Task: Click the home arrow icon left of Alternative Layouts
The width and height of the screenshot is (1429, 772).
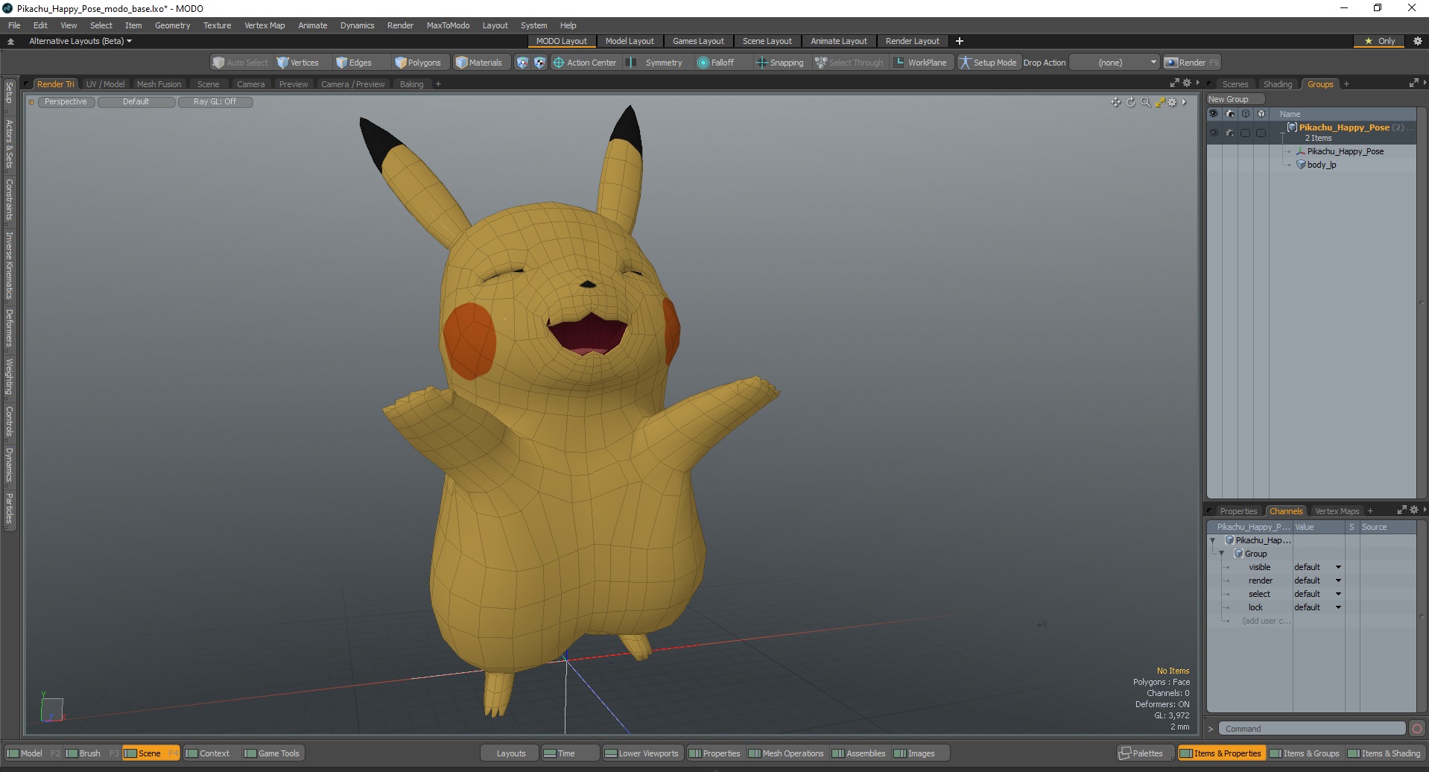Action: click(10, 41)
